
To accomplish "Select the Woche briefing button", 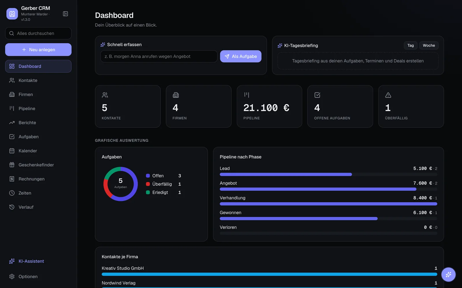I will click(x=429, y=46).
